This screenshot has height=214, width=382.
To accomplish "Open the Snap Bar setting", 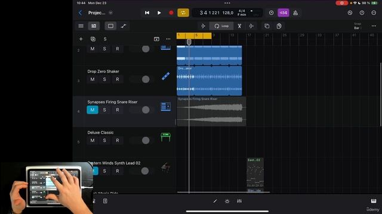I will click(x=358, y=26).
